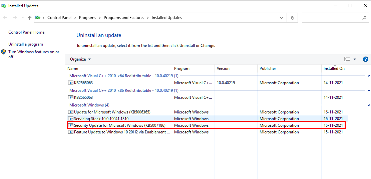The width and height of the screenshot is (371, 179).
Task: Click the x64 KB2565063 update icon
Action: (70, 83)
